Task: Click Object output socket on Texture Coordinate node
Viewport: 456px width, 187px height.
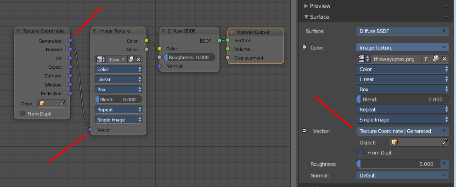Action: pyautogui.click(x=70, y=67)
